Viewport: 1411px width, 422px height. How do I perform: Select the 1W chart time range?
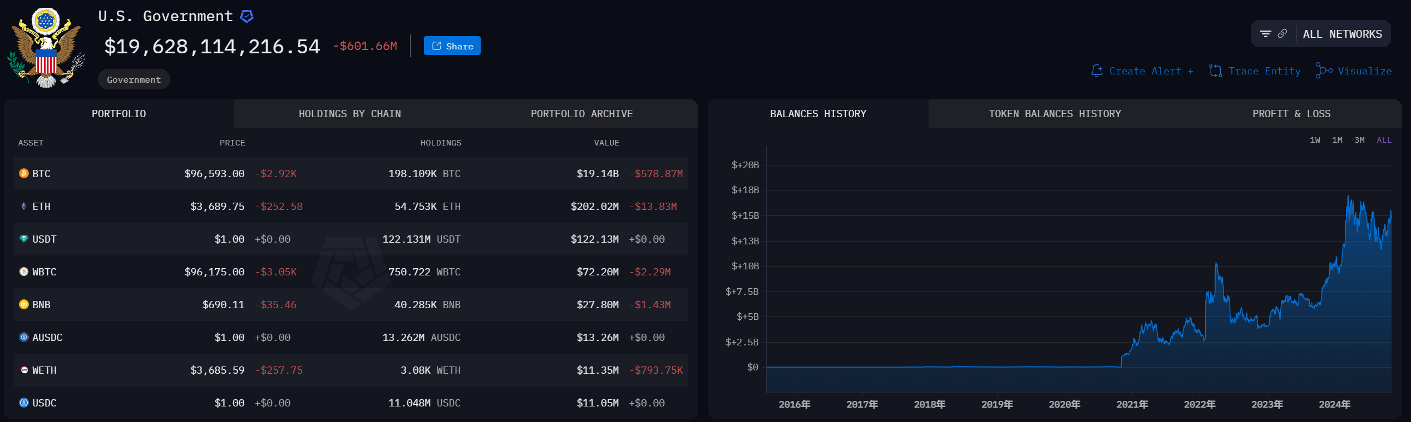point(1315,140)
